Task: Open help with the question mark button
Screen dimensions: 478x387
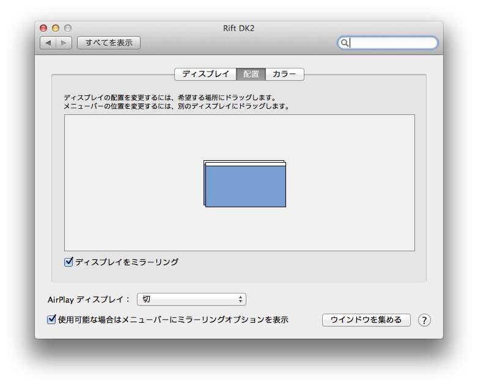Action: [x=424, y=320]
